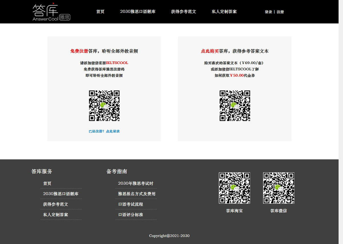Screen dimensions: 343x244
Task: Click the 答库微信 QR code in footer
Action: [279, 188]
